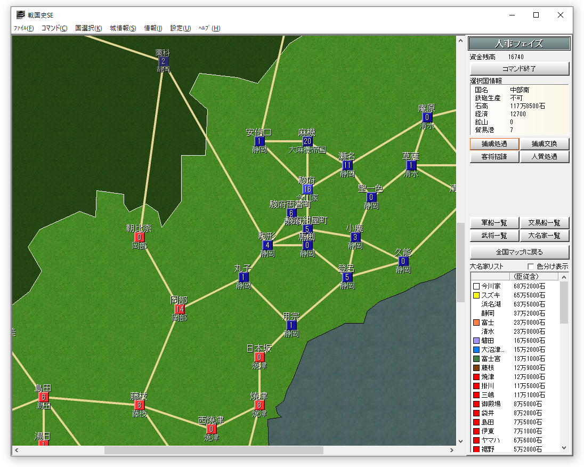Click the 麻機 castle marker numbered 20
Image resolution: width=584 pixels, height=467 pixels.
(x=307, y=141)
